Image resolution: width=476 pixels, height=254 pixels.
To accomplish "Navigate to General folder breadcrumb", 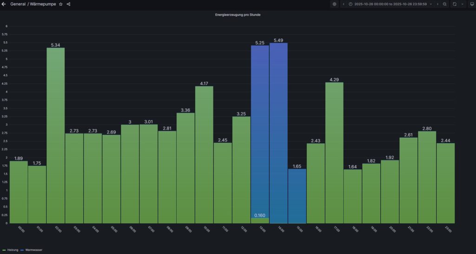I will [x=18, y=4].
